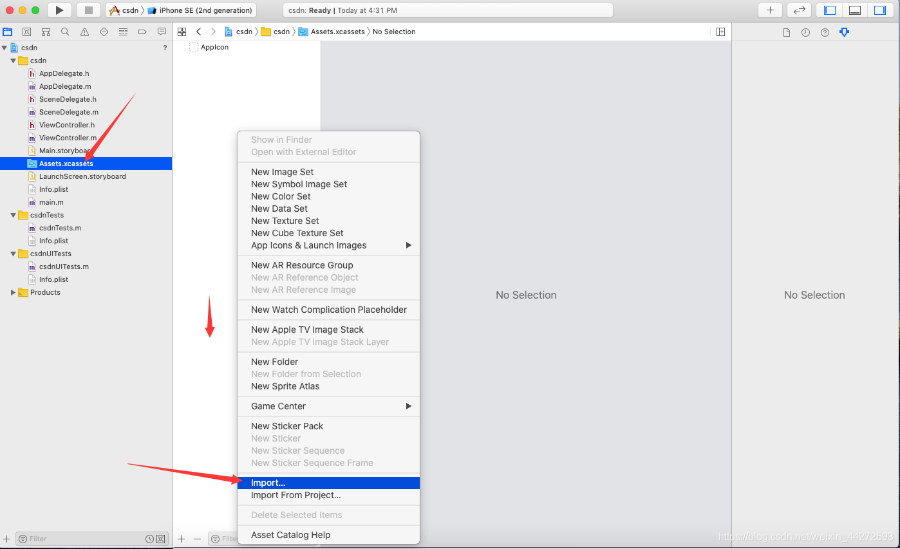Click the Stop button in toolbar

[89, 10]
